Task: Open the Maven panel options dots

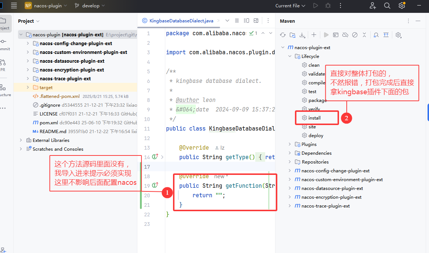Action: coord(408,21)
